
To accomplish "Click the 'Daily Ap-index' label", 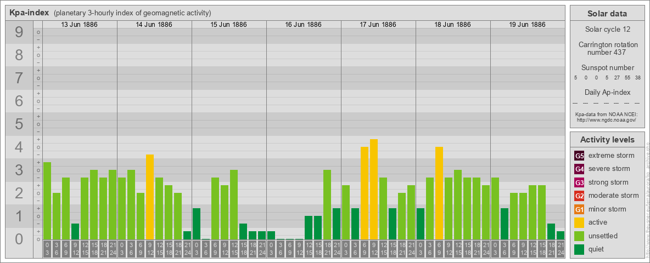I will pyautogui.click(x=608, y=92).
